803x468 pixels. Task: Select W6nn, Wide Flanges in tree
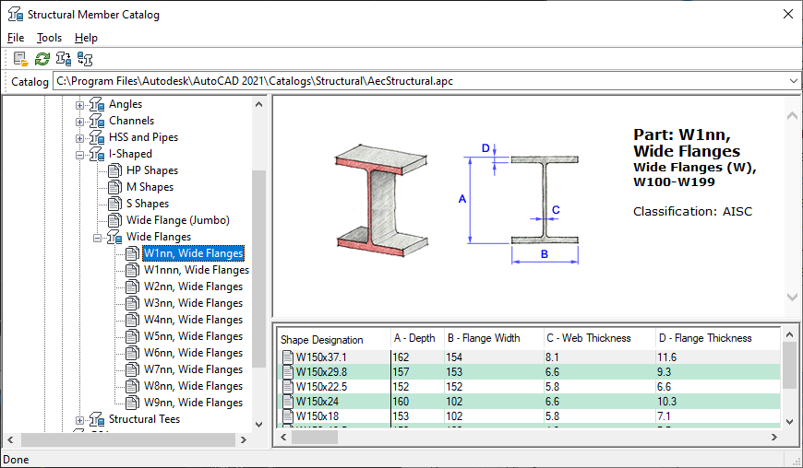(x=193, y=353)
